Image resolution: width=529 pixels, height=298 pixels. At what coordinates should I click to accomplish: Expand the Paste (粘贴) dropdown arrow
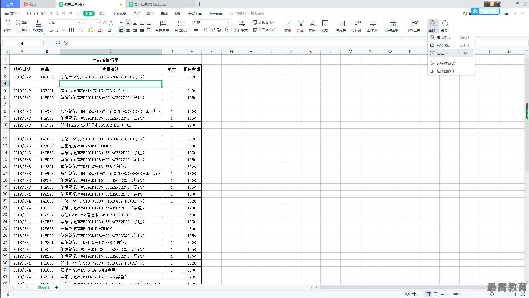[x=12, y=30]
